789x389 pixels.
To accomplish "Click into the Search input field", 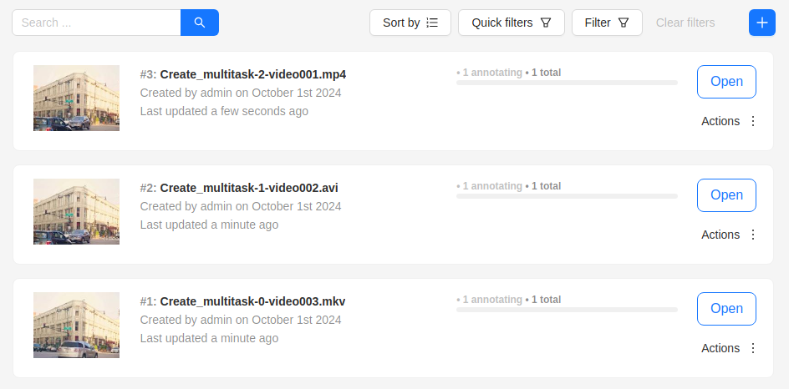I will click(96, 23).
